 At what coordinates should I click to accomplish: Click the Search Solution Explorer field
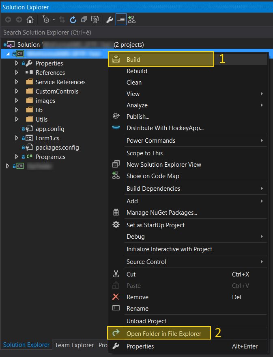pyautogui.click(x=136, y=33)
